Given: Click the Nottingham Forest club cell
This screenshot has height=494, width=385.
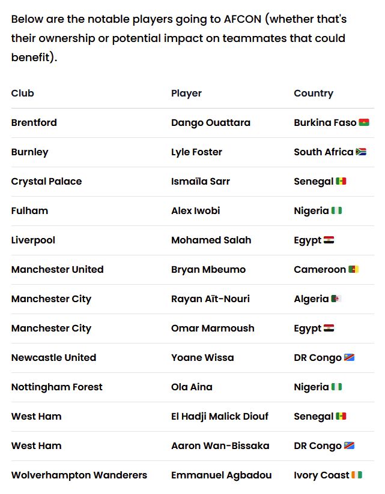Looking at the screenshot, I should tap(57, 387).
